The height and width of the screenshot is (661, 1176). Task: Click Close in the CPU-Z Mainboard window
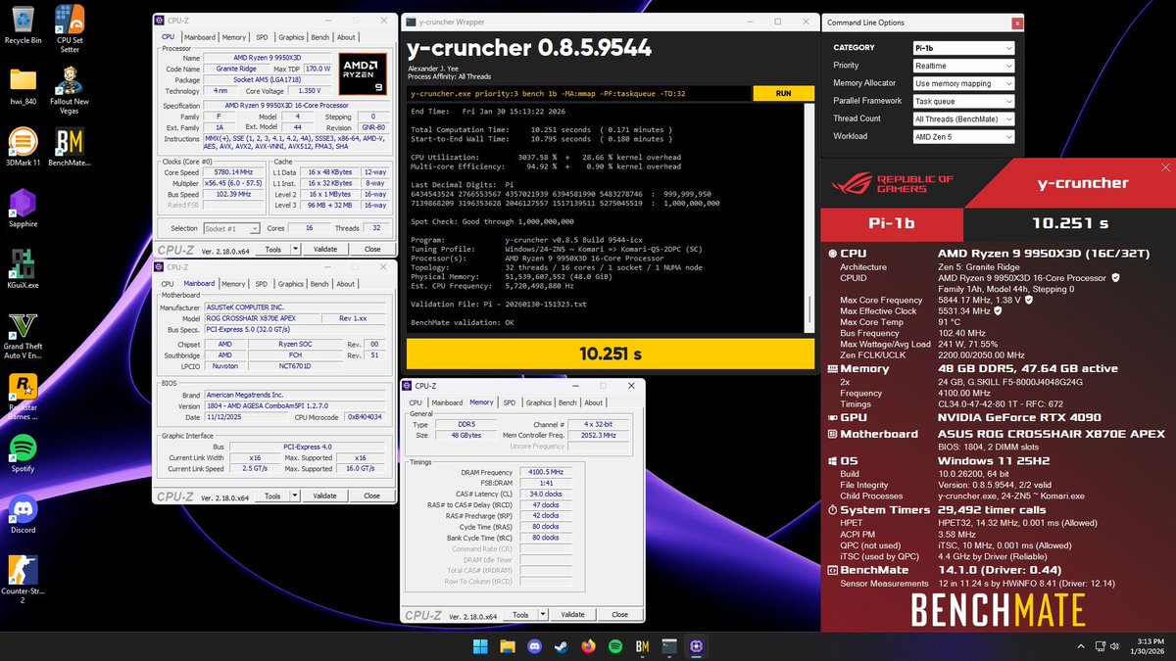pos(371,496)
